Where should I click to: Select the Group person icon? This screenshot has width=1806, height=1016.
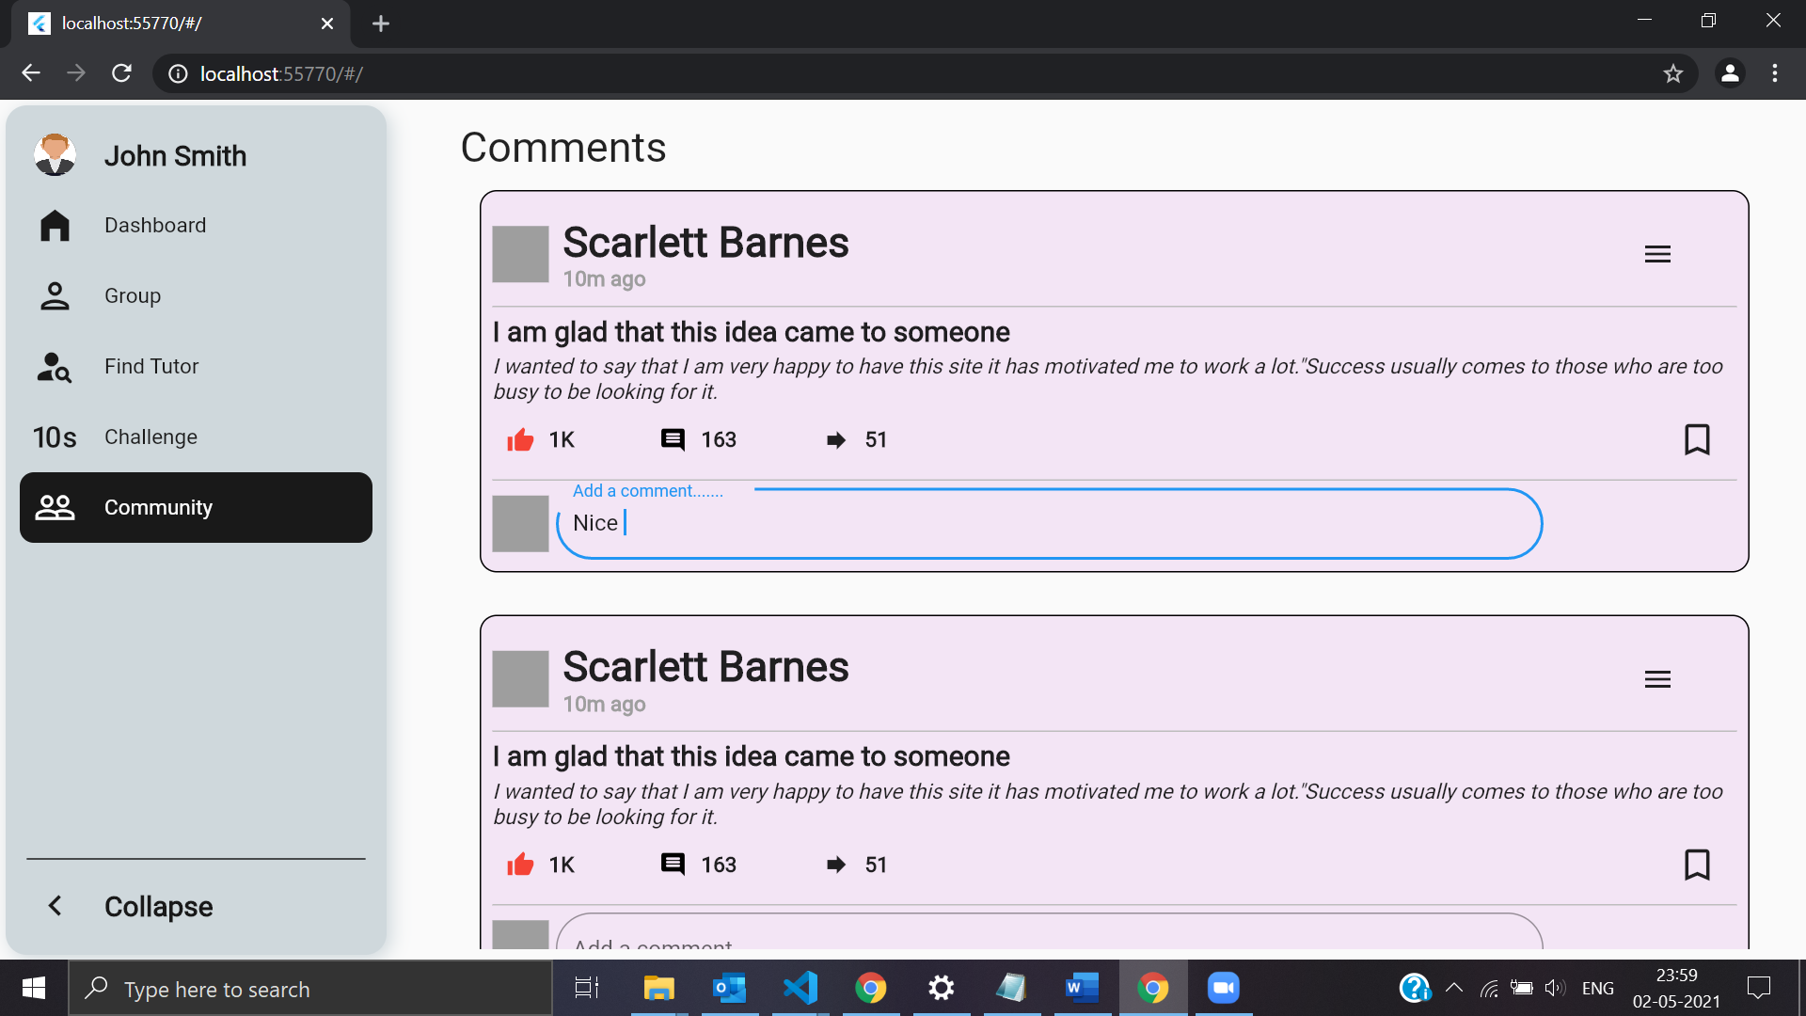pyautogui.click(x=55, y=296)
